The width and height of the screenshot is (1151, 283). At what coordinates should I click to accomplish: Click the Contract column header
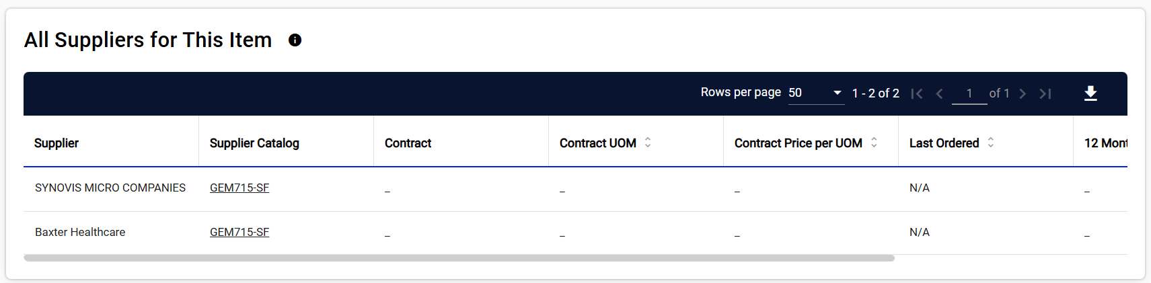[408, 143]
